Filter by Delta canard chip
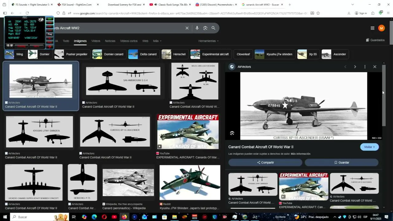 coord(144,54)
